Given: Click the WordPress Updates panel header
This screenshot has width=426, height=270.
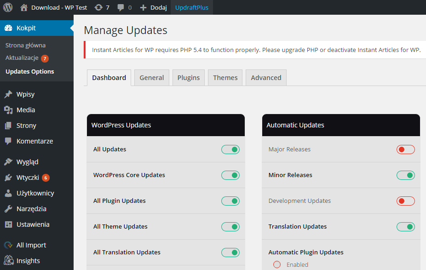Looking at the screenshot, I should (x=166, y=125).
